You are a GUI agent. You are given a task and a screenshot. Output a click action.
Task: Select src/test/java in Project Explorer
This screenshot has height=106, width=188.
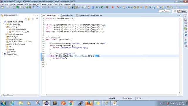click(14, 37)
